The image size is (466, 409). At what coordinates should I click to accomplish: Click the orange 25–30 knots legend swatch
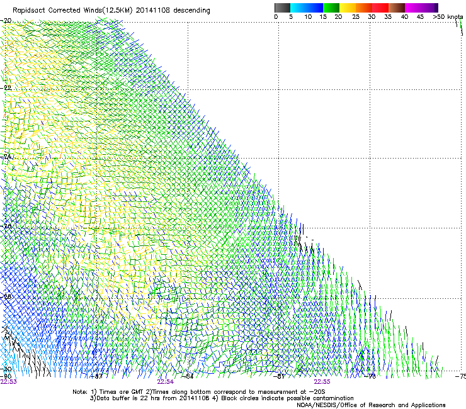(364, 8)
